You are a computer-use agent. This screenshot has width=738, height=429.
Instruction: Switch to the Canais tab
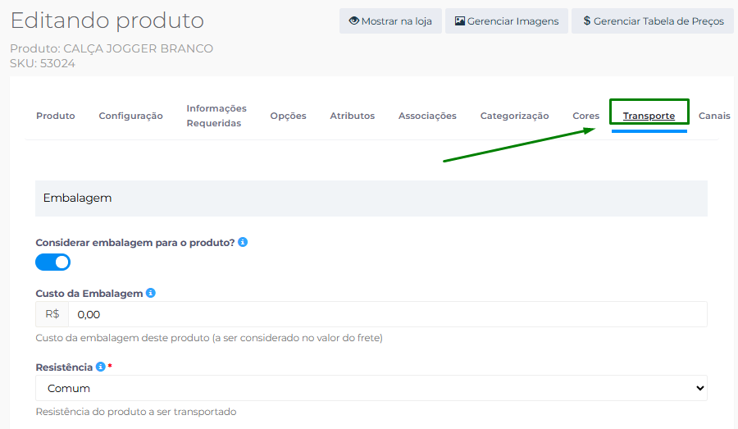point(713,116)
